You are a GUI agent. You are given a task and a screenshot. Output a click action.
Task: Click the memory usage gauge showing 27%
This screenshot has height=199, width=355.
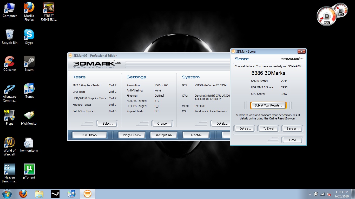341,11
